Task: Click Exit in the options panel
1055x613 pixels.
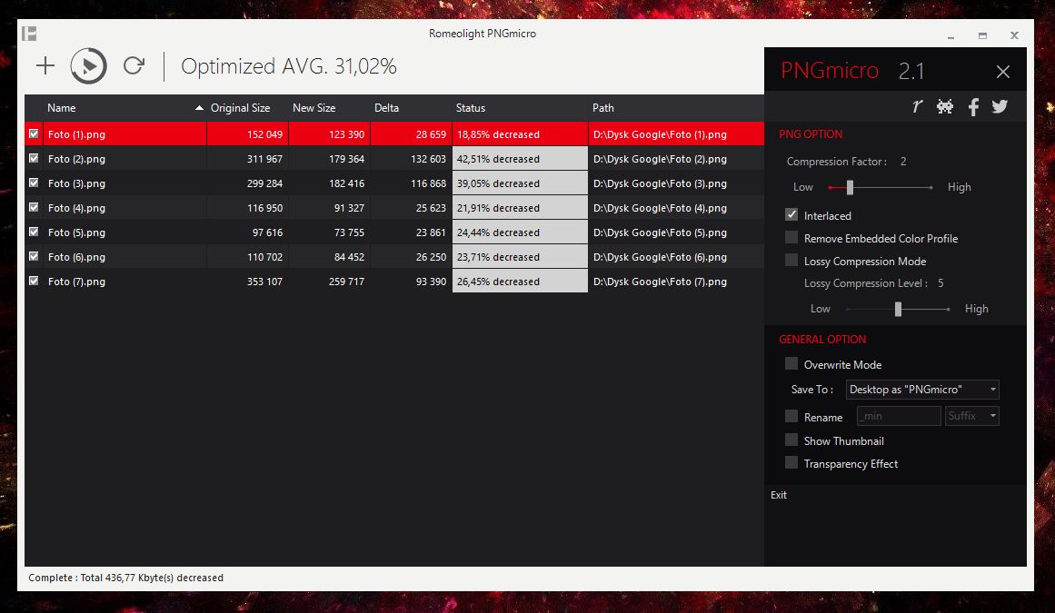Action: click(779, 495)
